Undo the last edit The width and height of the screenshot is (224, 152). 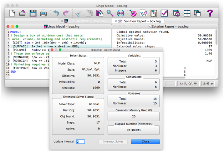click(x=56, y=14)
